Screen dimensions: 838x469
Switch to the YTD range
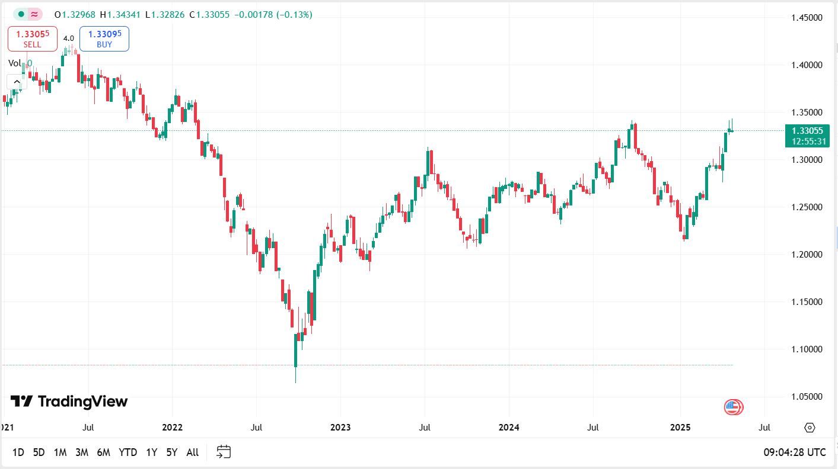pos(127,452)
